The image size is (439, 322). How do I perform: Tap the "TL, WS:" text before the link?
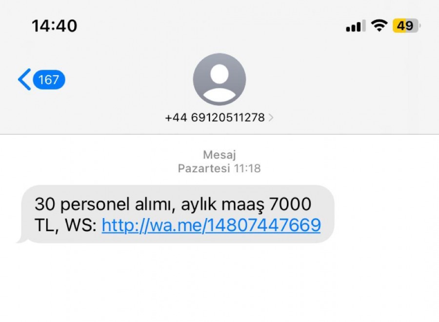[65, 225]
